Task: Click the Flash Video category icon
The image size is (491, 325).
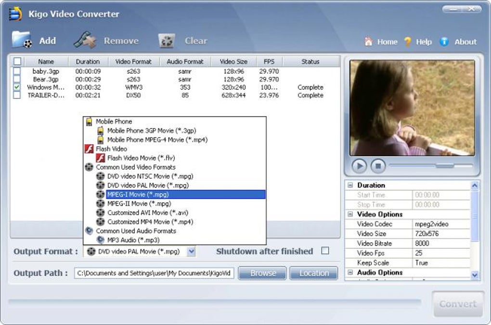Action: tap(89, 149)
